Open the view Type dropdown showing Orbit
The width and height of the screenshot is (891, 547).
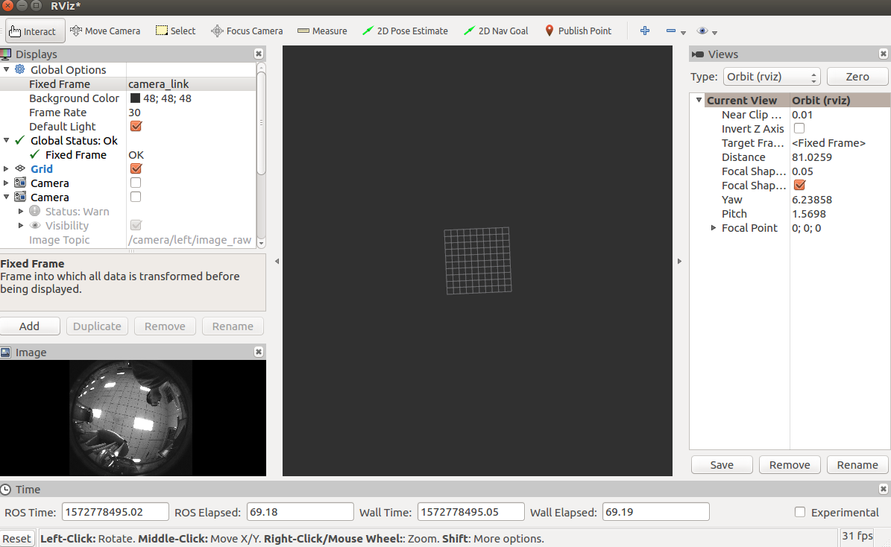coord(772,76)
